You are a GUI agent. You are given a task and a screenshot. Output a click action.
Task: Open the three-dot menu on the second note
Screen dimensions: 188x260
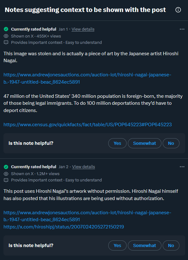(182, 167)
